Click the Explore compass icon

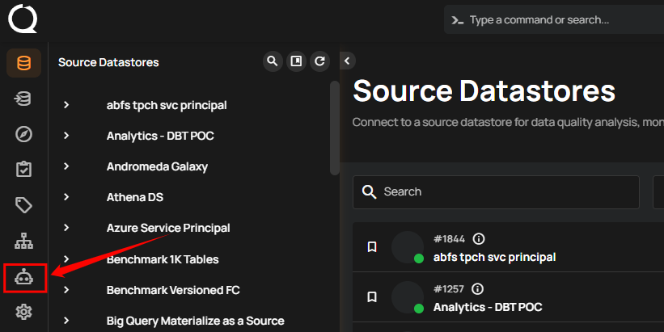pyautogui.click(x=23, y=134)
